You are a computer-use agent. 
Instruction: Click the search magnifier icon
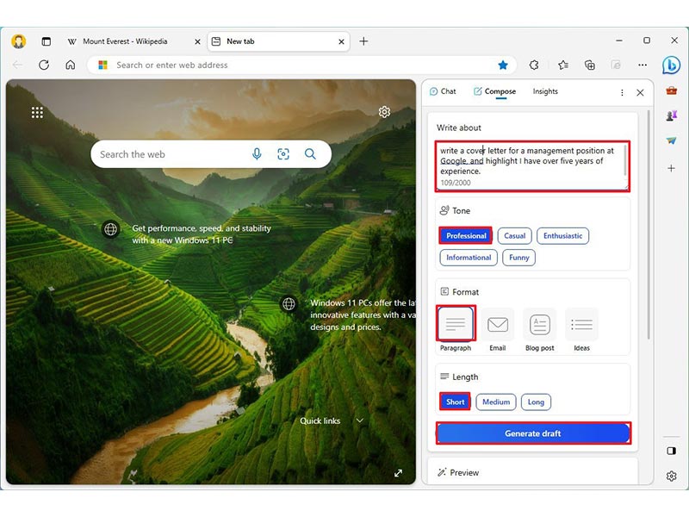310,154
